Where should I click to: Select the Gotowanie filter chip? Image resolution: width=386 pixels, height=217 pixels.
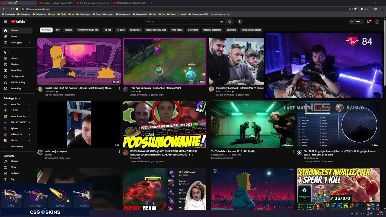pos(193,30)
